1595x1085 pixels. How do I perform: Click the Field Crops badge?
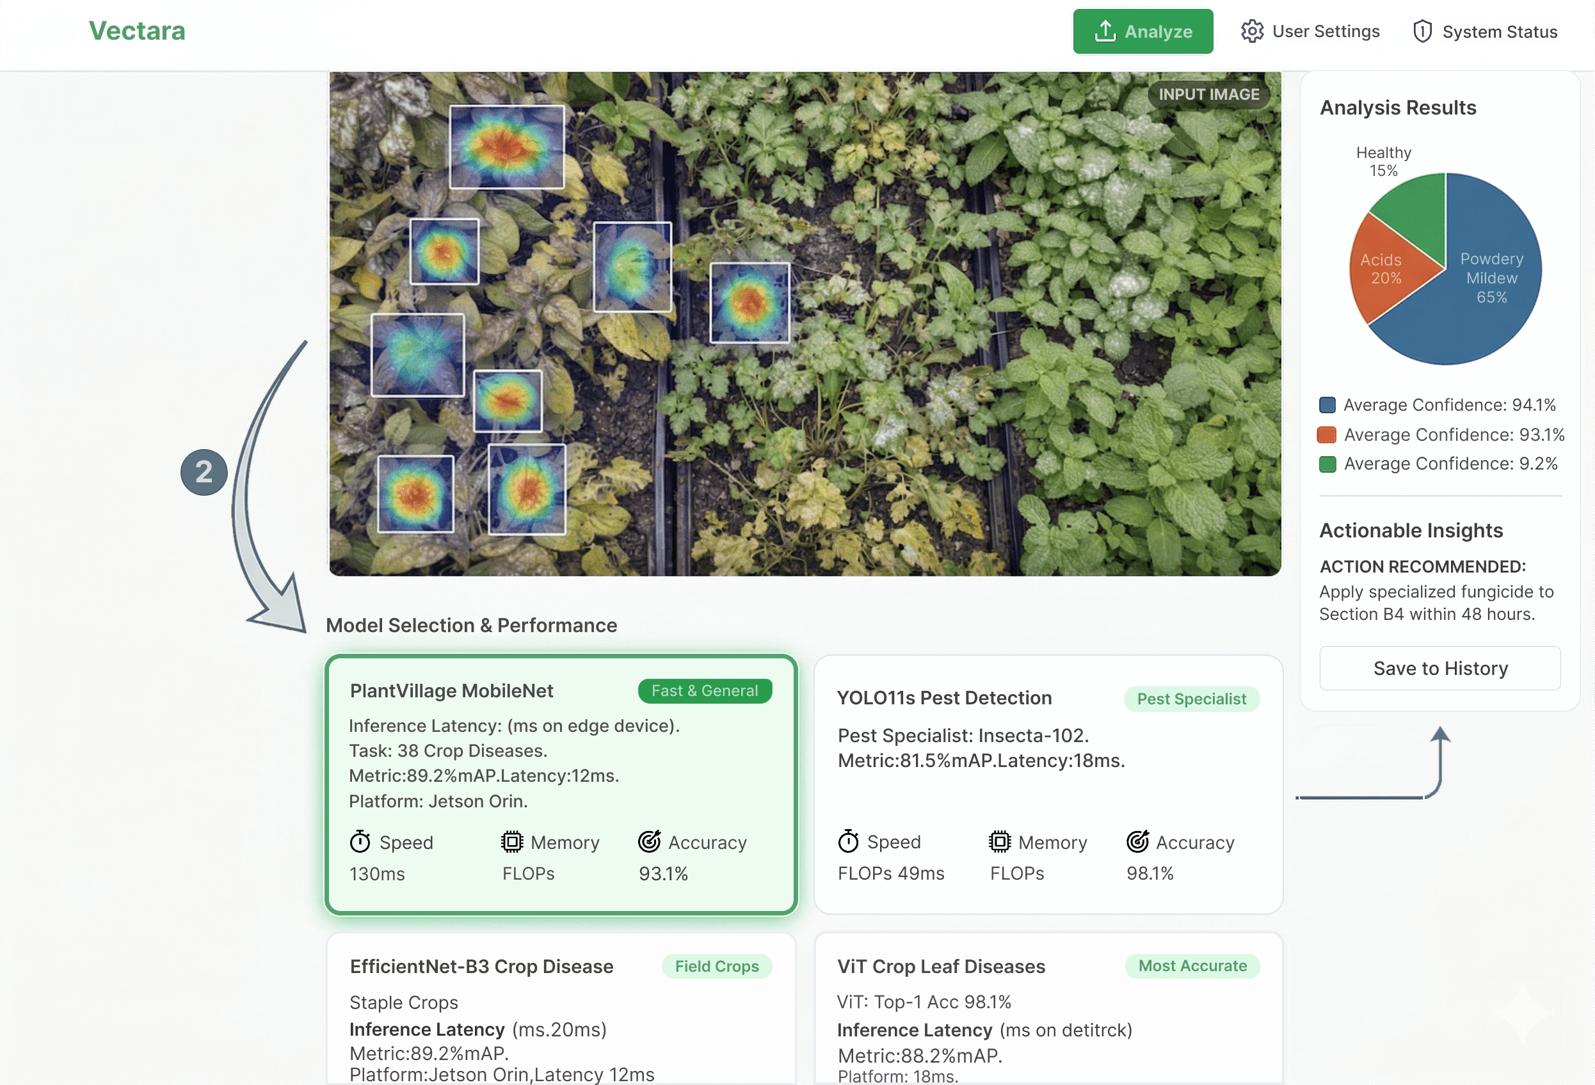716,967
